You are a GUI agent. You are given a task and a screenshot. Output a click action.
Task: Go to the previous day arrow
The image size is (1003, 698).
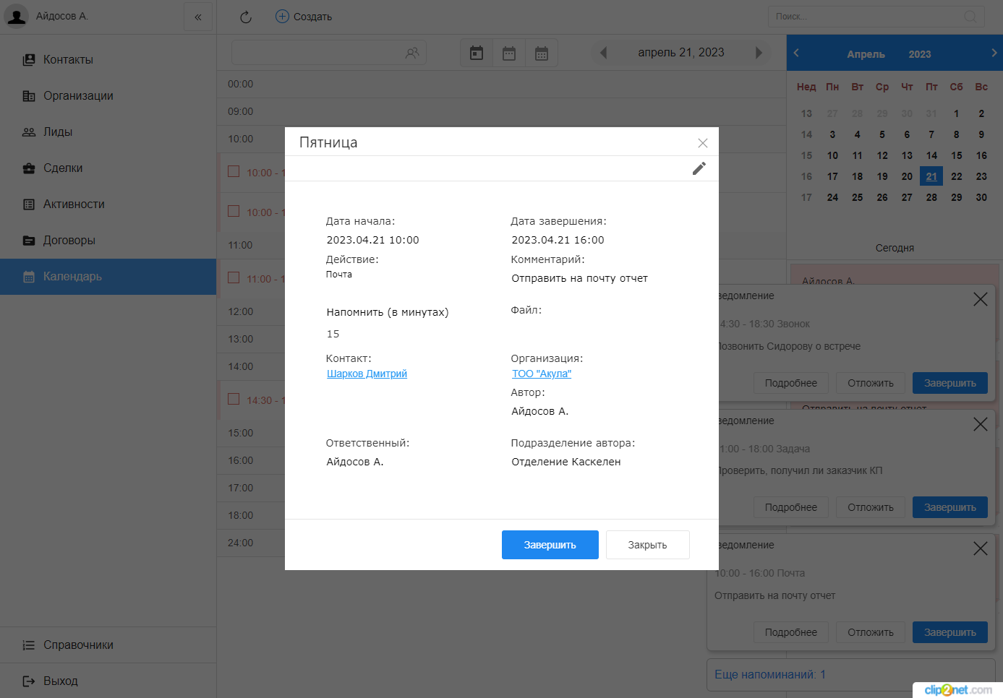point(603,53)
